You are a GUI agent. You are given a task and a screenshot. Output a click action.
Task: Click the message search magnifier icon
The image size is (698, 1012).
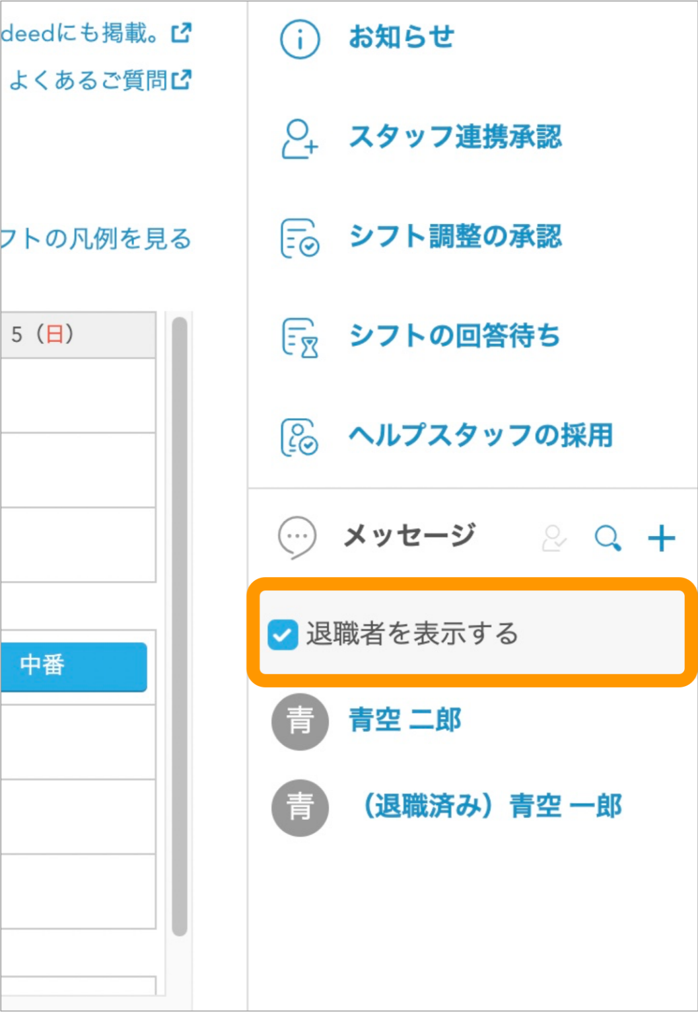(608, 538)
